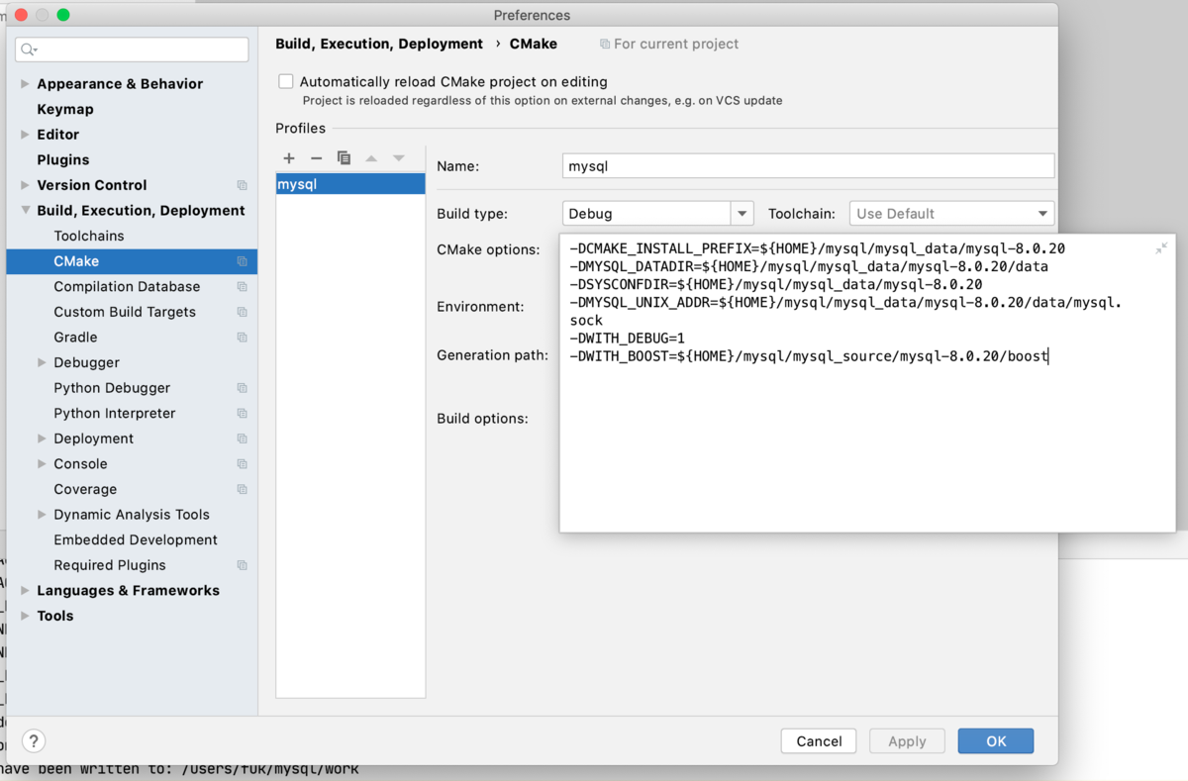Viewport: 1188px width, 781px height.
Task: Select the mysql profile in list
Action: (350, 184)
